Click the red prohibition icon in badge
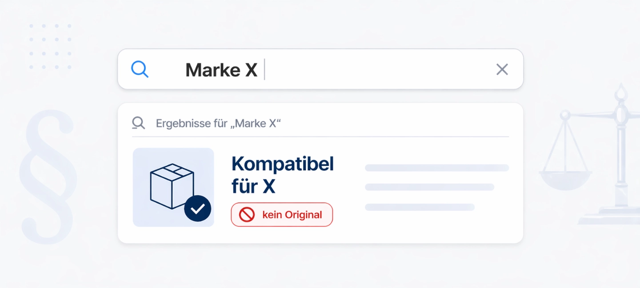Screen dimensions: 640x288 point(247,215)
